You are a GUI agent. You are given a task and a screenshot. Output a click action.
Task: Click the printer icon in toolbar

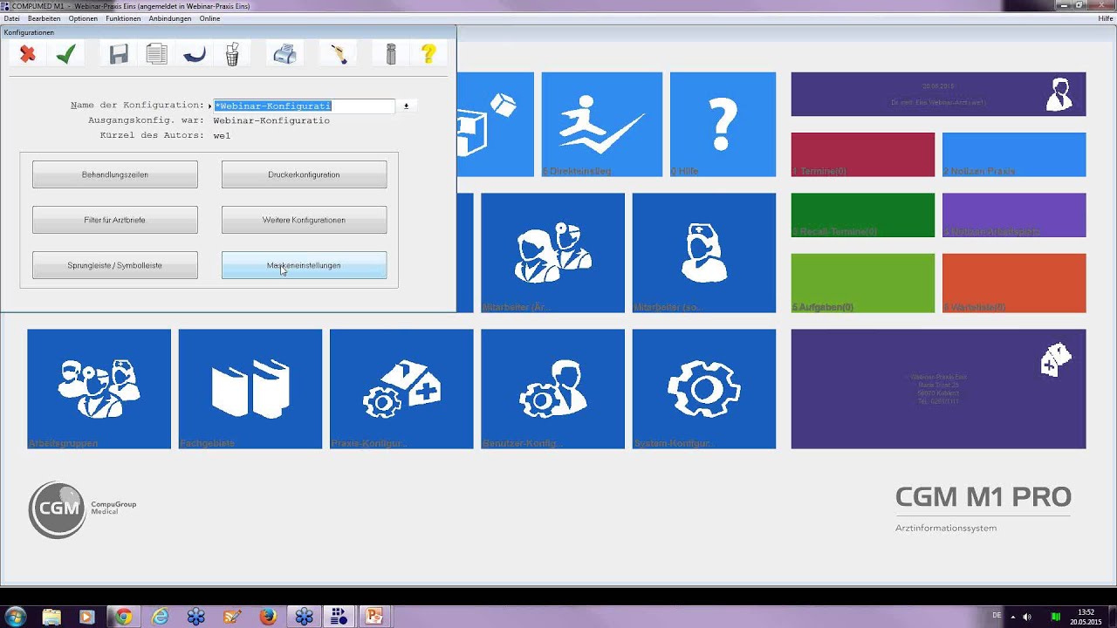(284, 54)
